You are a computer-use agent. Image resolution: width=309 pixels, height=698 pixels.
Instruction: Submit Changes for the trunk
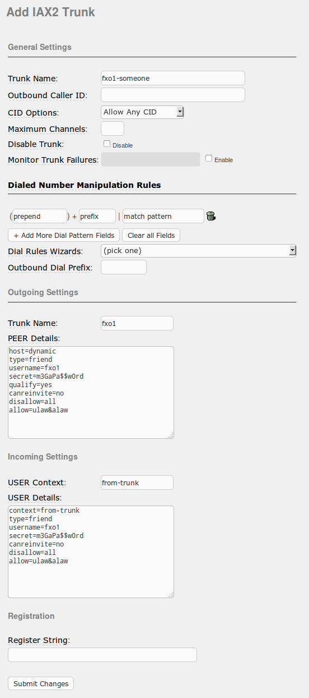pyautogui.click(x=41, y=683)
